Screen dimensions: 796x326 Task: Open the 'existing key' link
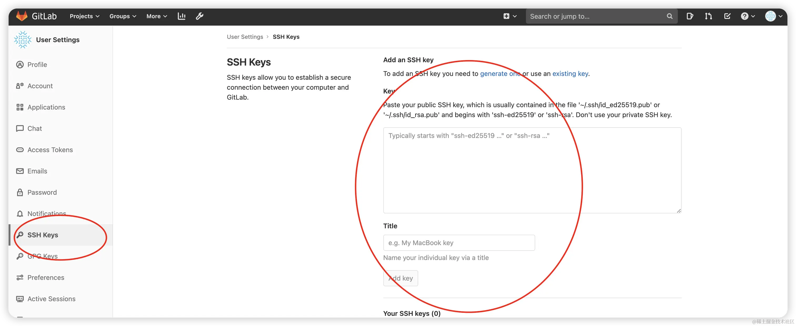point(570,74)
